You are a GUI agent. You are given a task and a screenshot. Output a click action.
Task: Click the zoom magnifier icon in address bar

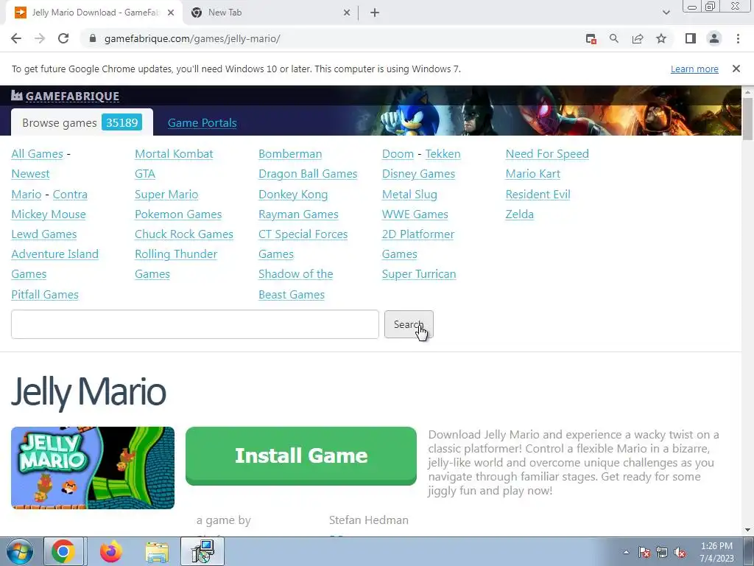coord(613,38)
